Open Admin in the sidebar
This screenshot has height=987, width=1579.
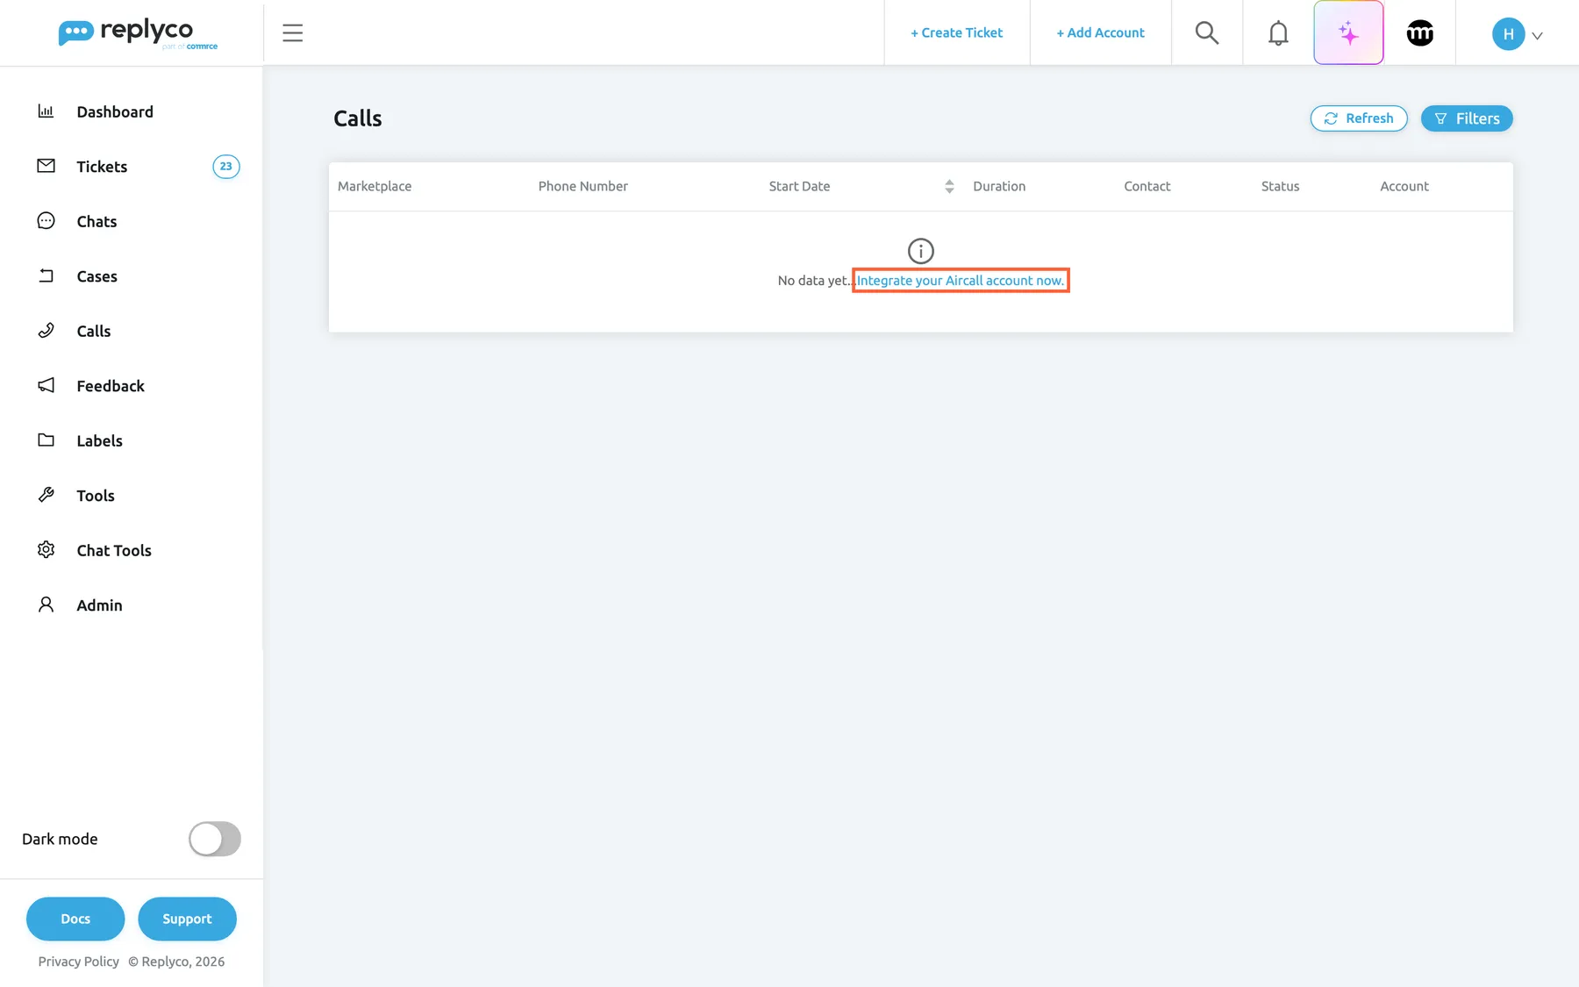click(99, 605)
